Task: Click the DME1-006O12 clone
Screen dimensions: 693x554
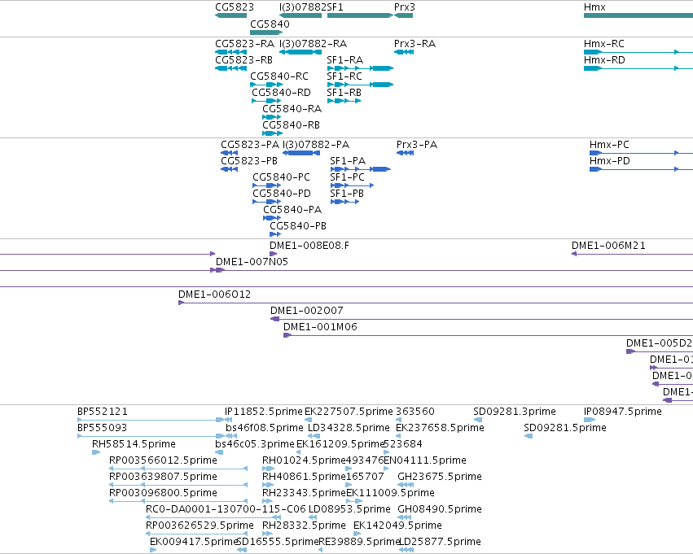Action: [x=436, y=303]
